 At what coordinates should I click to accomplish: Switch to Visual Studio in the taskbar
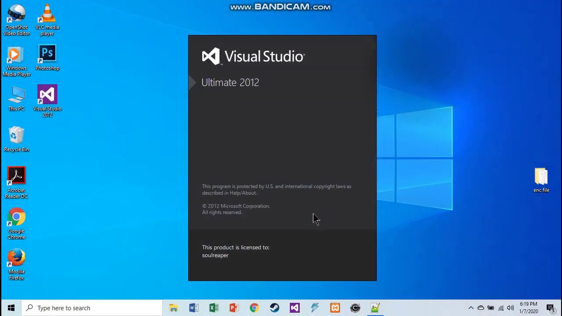click(x=295, y=308)
